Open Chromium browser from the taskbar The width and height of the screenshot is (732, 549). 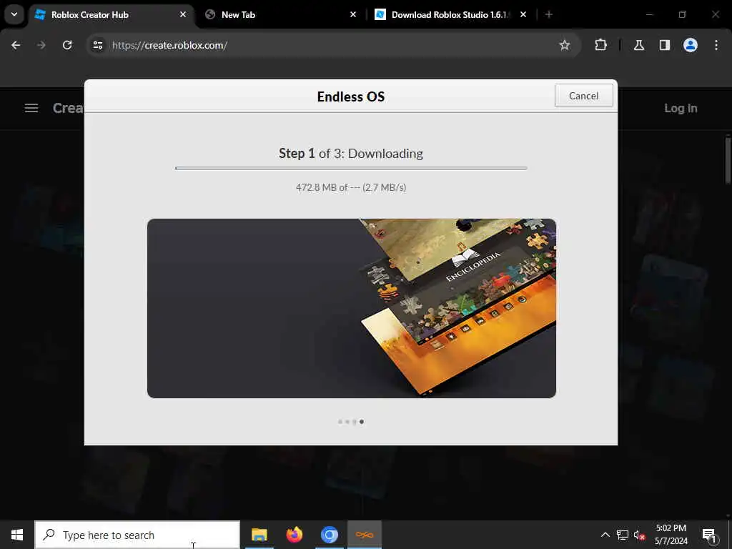[x=329, y=535]
